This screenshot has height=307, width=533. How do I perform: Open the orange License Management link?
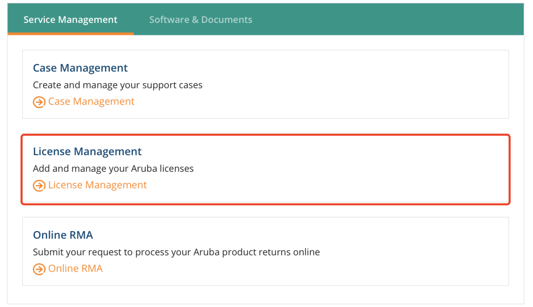(97, 185)
